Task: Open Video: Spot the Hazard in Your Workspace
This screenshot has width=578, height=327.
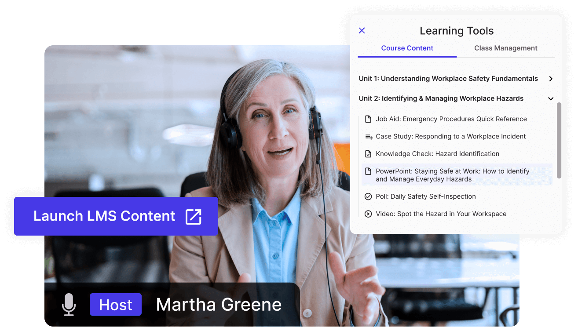Action: [x=441, y=214]
